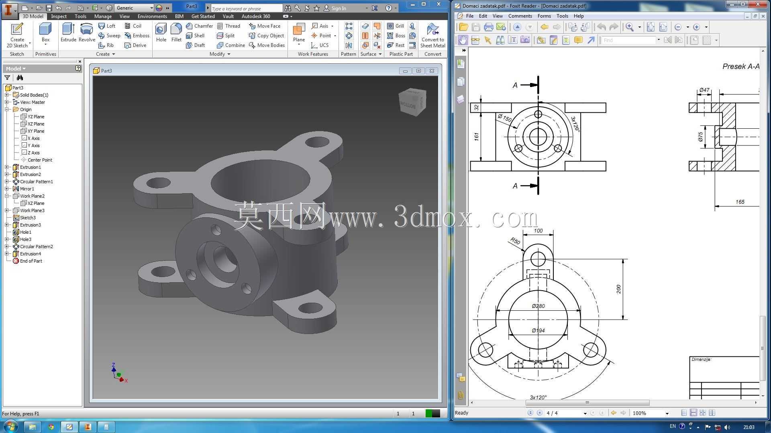Open the Forms menu in Foxit Reader
Screen dimensions: 771x433
point(544,16)
